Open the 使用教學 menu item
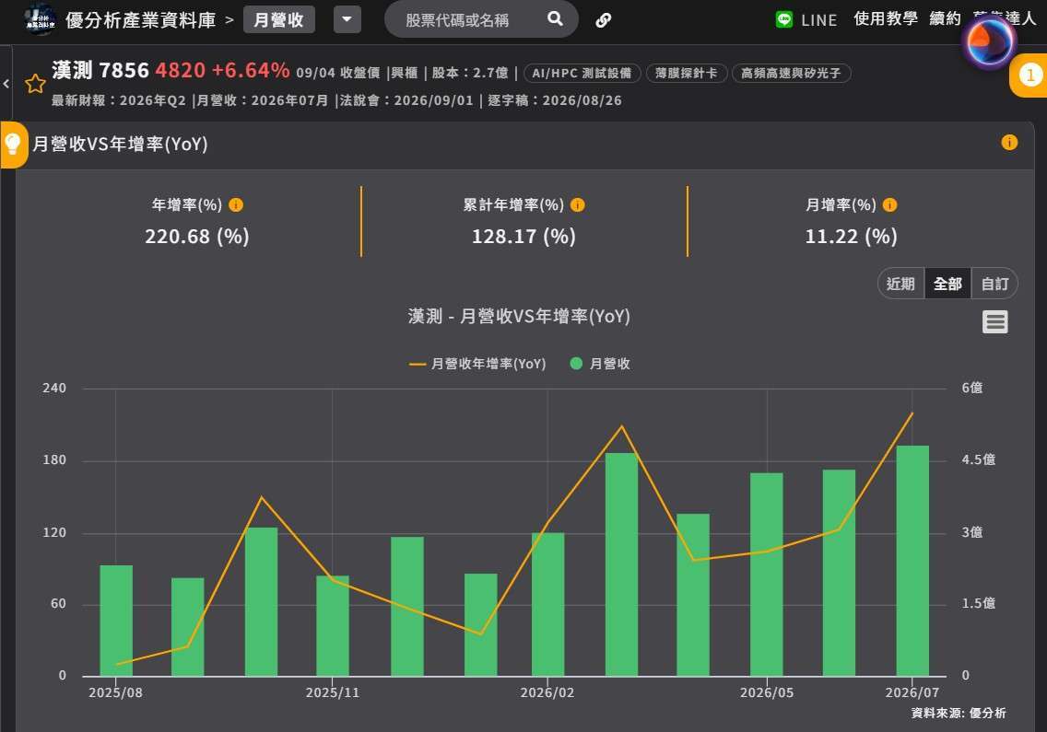Viewport: 1047px width, 732px height. 886,18
